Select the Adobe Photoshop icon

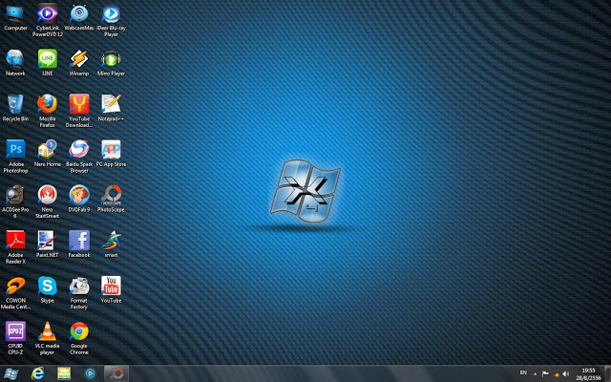[15, 157]
